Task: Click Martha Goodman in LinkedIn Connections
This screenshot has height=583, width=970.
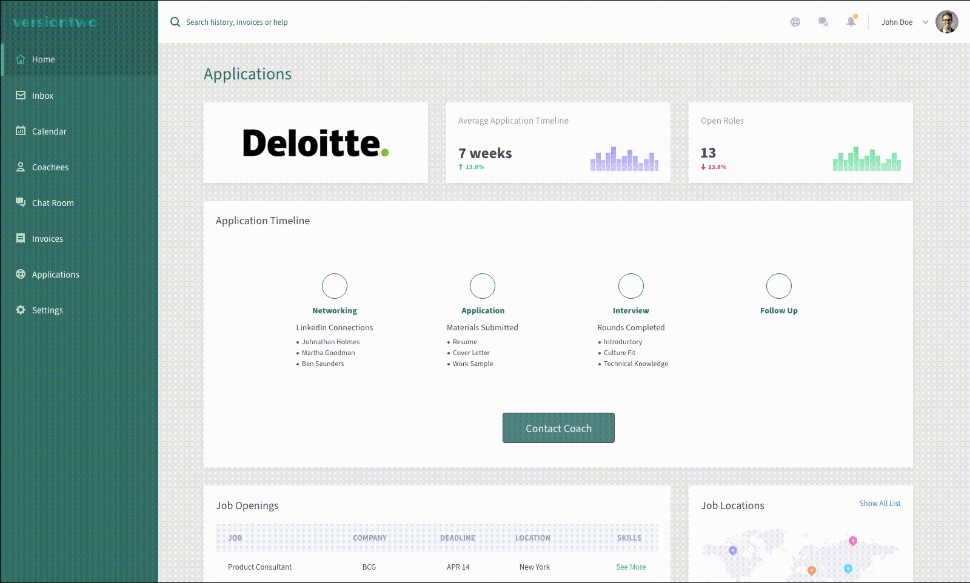Action: [x=329, y=353]
